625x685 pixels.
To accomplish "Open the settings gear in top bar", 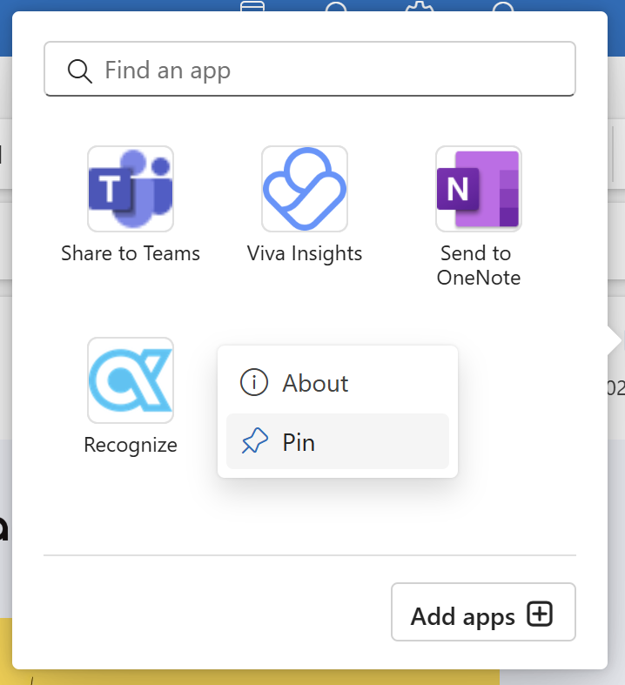I will pos(418,7).
